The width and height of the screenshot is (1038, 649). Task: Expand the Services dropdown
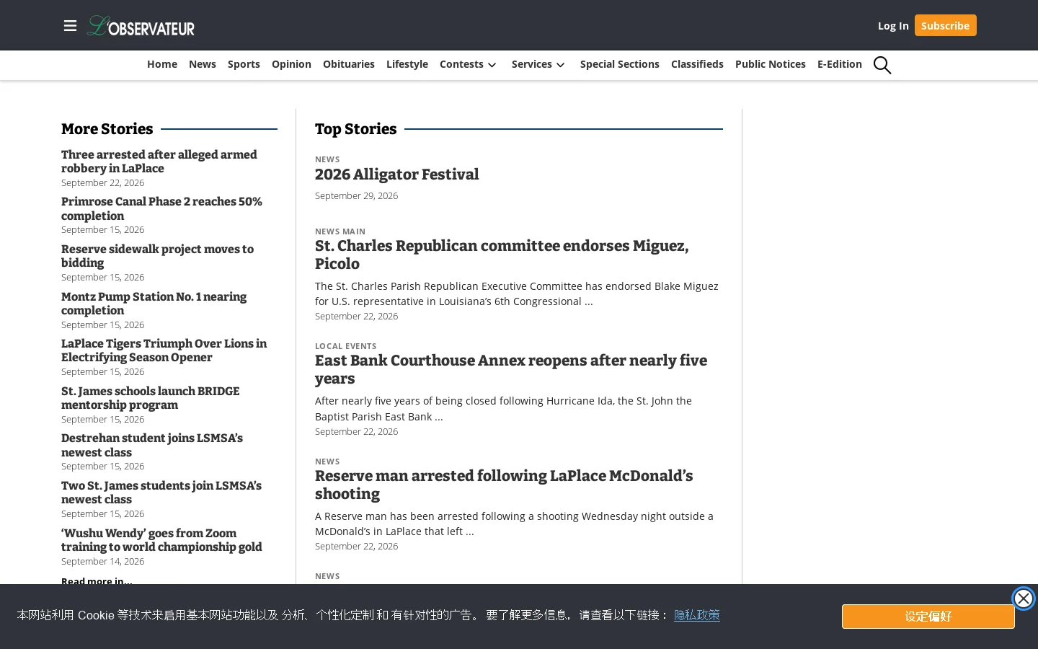[538, 64]
